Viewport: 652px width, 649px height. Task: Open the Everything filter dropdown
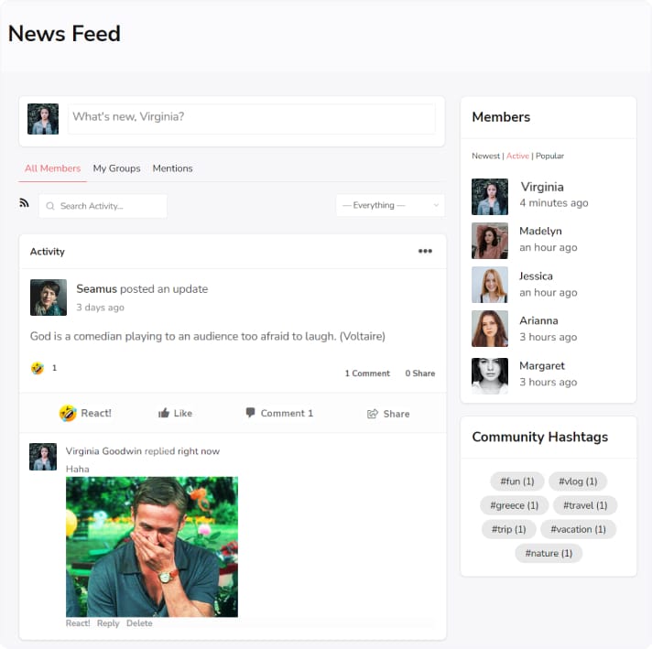coord(389,206)
